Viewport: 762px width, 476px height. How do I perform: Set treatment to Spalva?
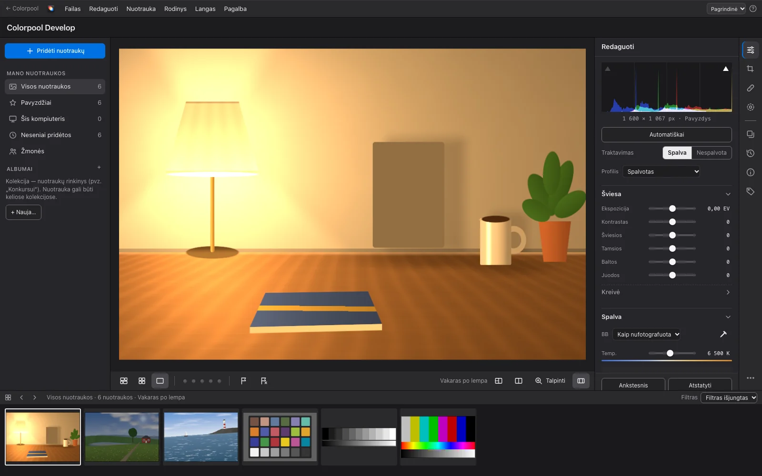(x=677, y=153)
